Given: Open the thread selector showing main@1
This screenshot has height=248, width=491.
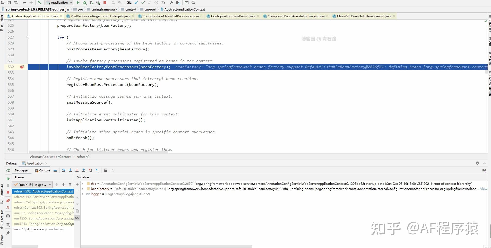Looking at the screenshot, I should 32,185.
